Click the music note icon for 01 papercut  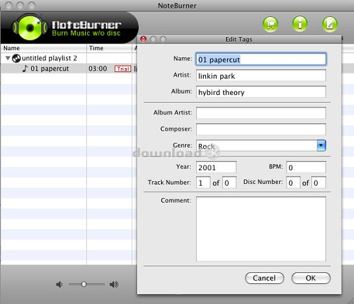[25, 68]
